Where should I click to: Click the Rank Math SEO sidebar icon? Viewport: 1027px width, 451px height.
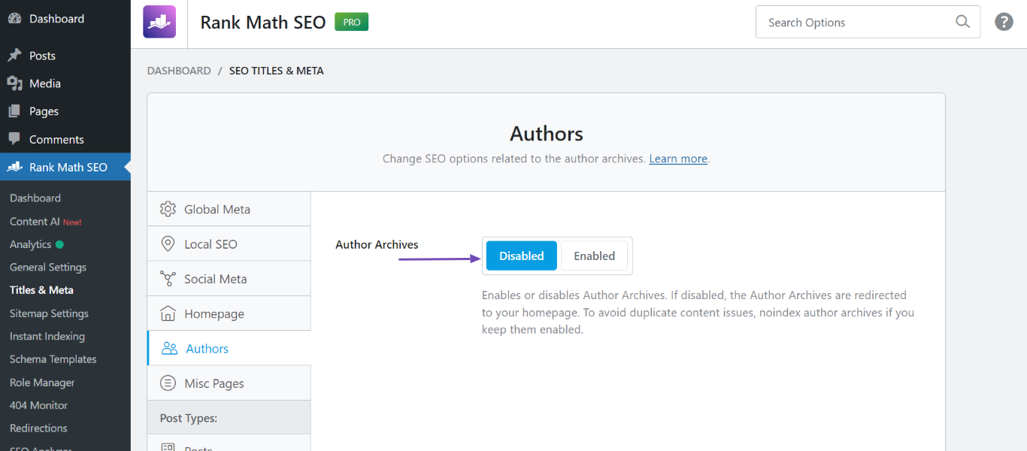point(14,167)
